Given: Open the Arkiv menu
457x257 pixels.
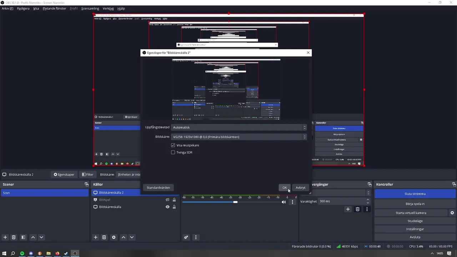Looking at the screenshot, I should coord(7,8).
